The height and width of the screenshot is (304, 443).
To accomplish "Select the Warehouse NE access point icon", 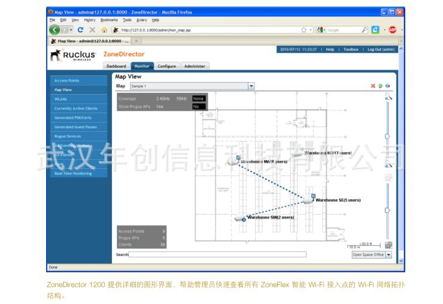I will tap(297, 153).
